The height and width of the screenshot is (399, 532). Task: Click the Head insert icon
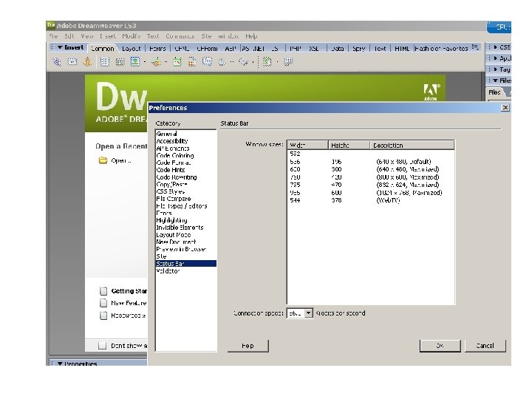pyautogui.click(x=222, y=62)
